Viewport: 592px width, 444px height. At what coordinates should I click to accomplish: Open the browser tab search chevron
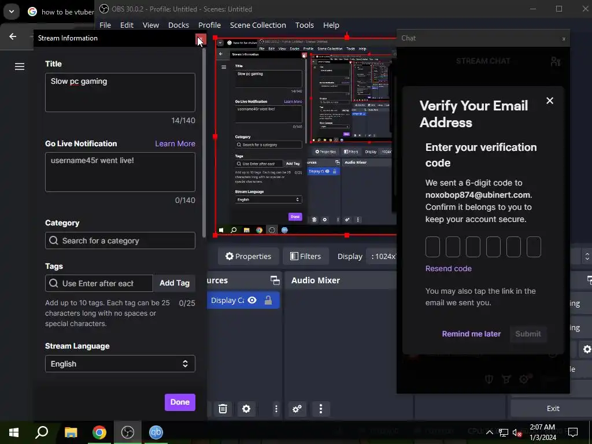12,12
